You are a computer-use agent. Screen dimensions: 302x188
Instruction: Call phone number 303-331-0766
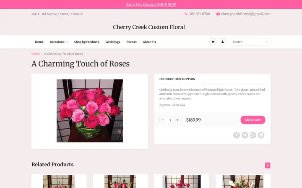coord(199,14)
